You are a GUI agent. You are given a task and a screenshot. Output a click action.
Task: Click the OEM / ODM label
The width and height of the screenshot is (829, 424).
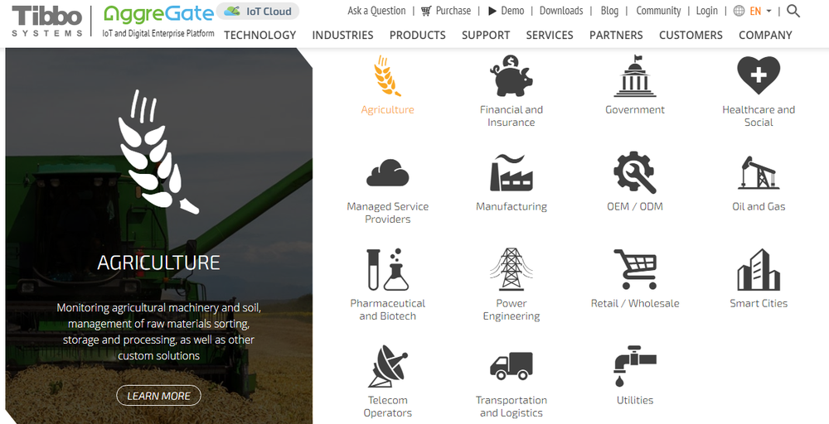(x=635, y=206)
